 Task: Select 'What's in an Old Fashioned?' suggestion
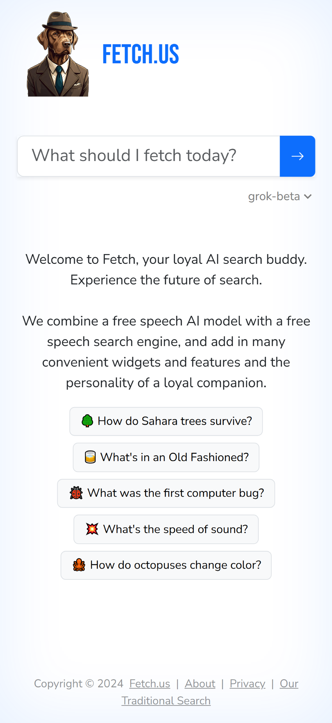(166, 457)
